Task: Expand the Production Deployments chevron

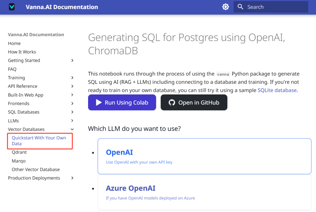Action: click(72, 178)
